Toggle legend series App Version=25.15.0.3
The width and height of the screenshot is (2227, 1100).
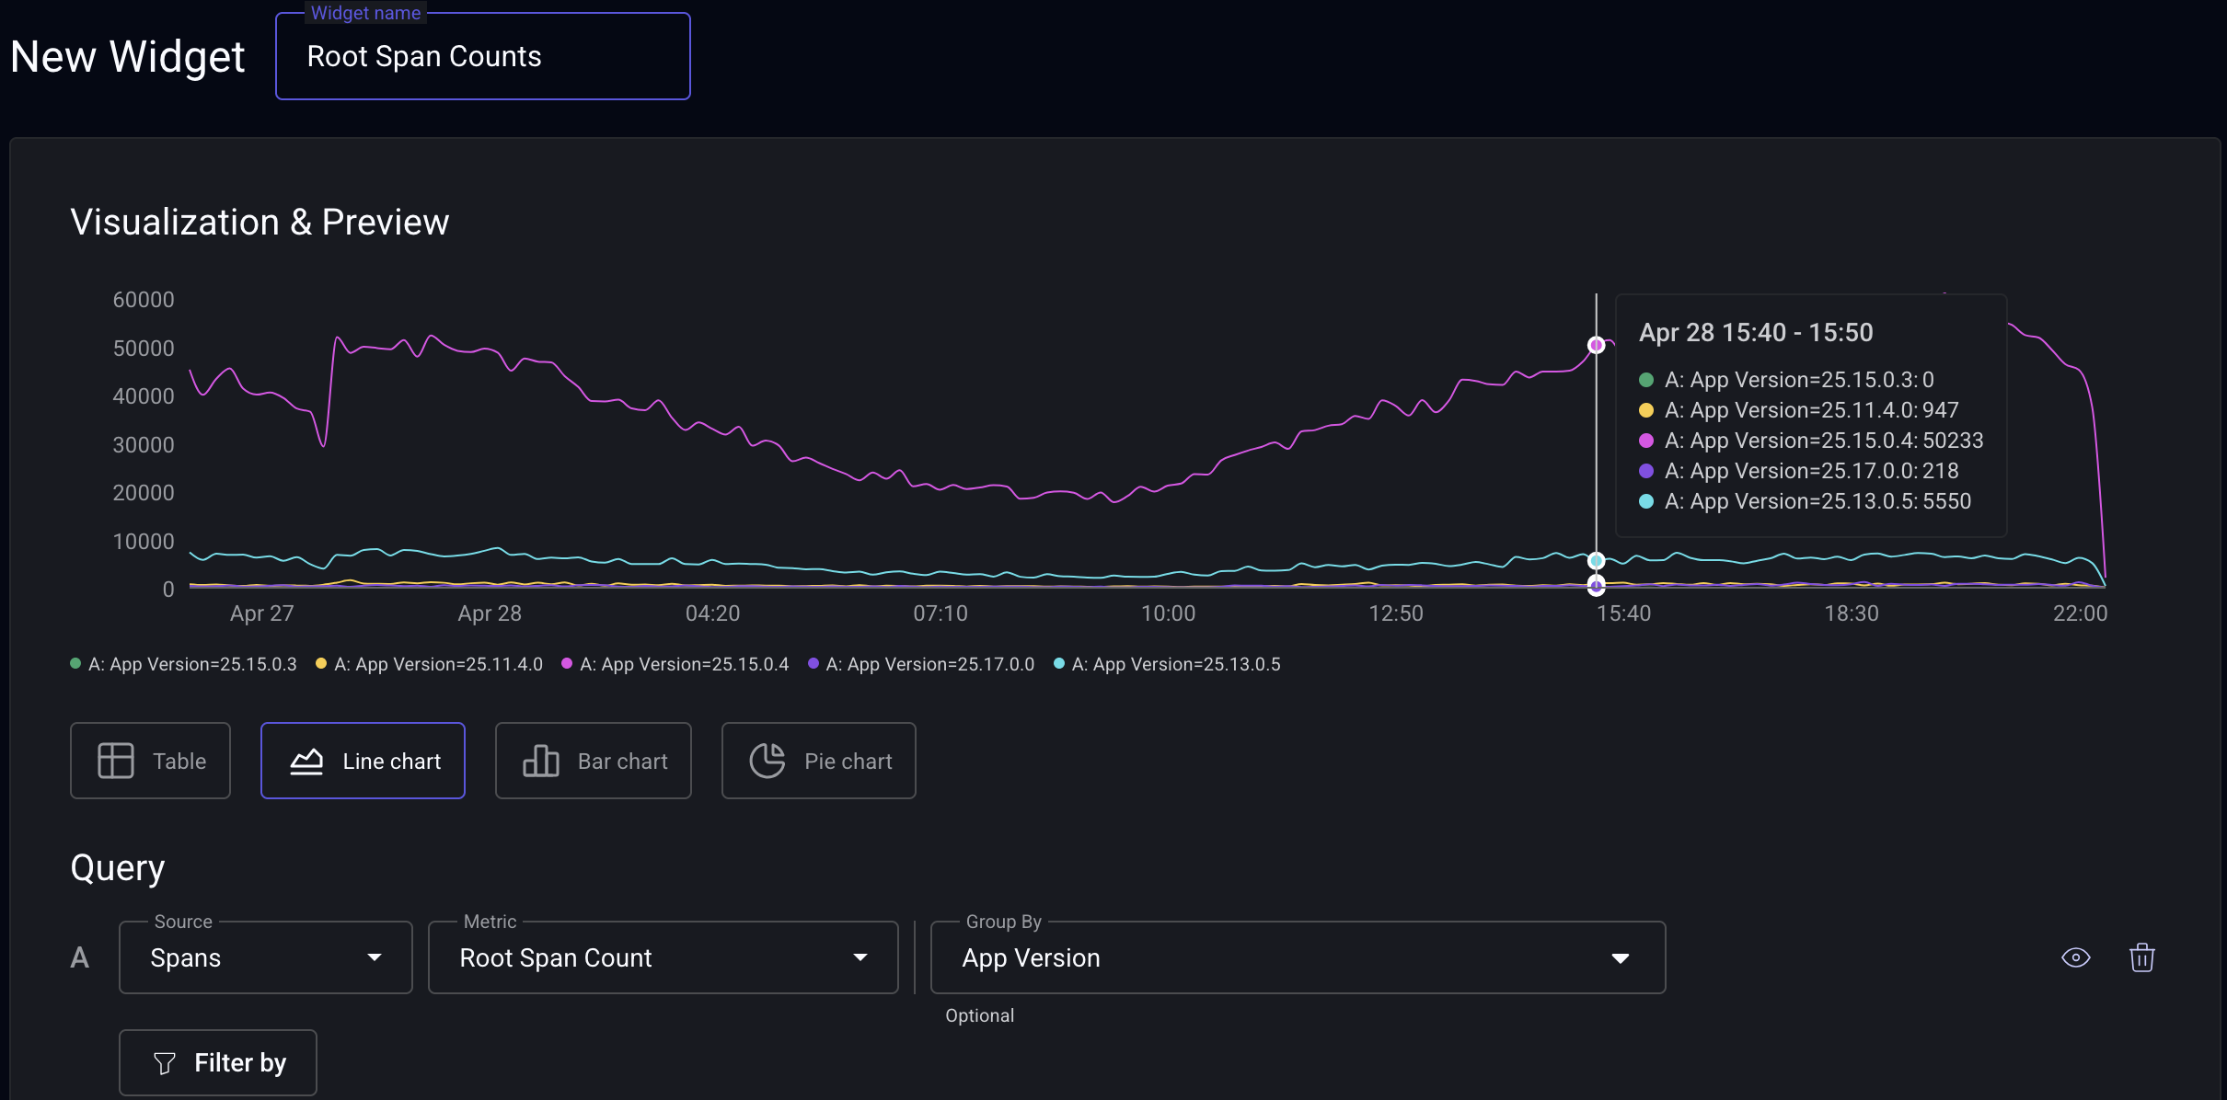(x=183, y=664)
